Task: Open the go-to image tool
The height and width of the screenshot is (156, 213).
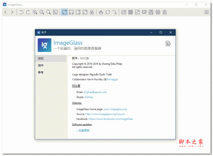Action: click(x=115, y=12)
